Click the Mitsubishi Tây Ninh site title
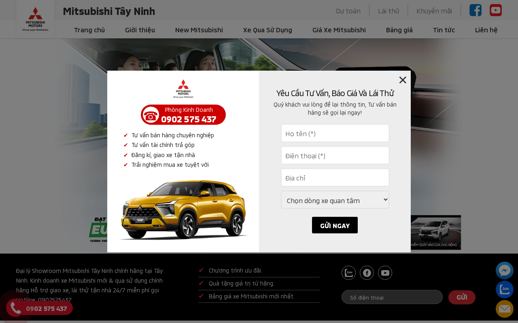The height and width of the screenshot is (323, 518). [109, 11]
